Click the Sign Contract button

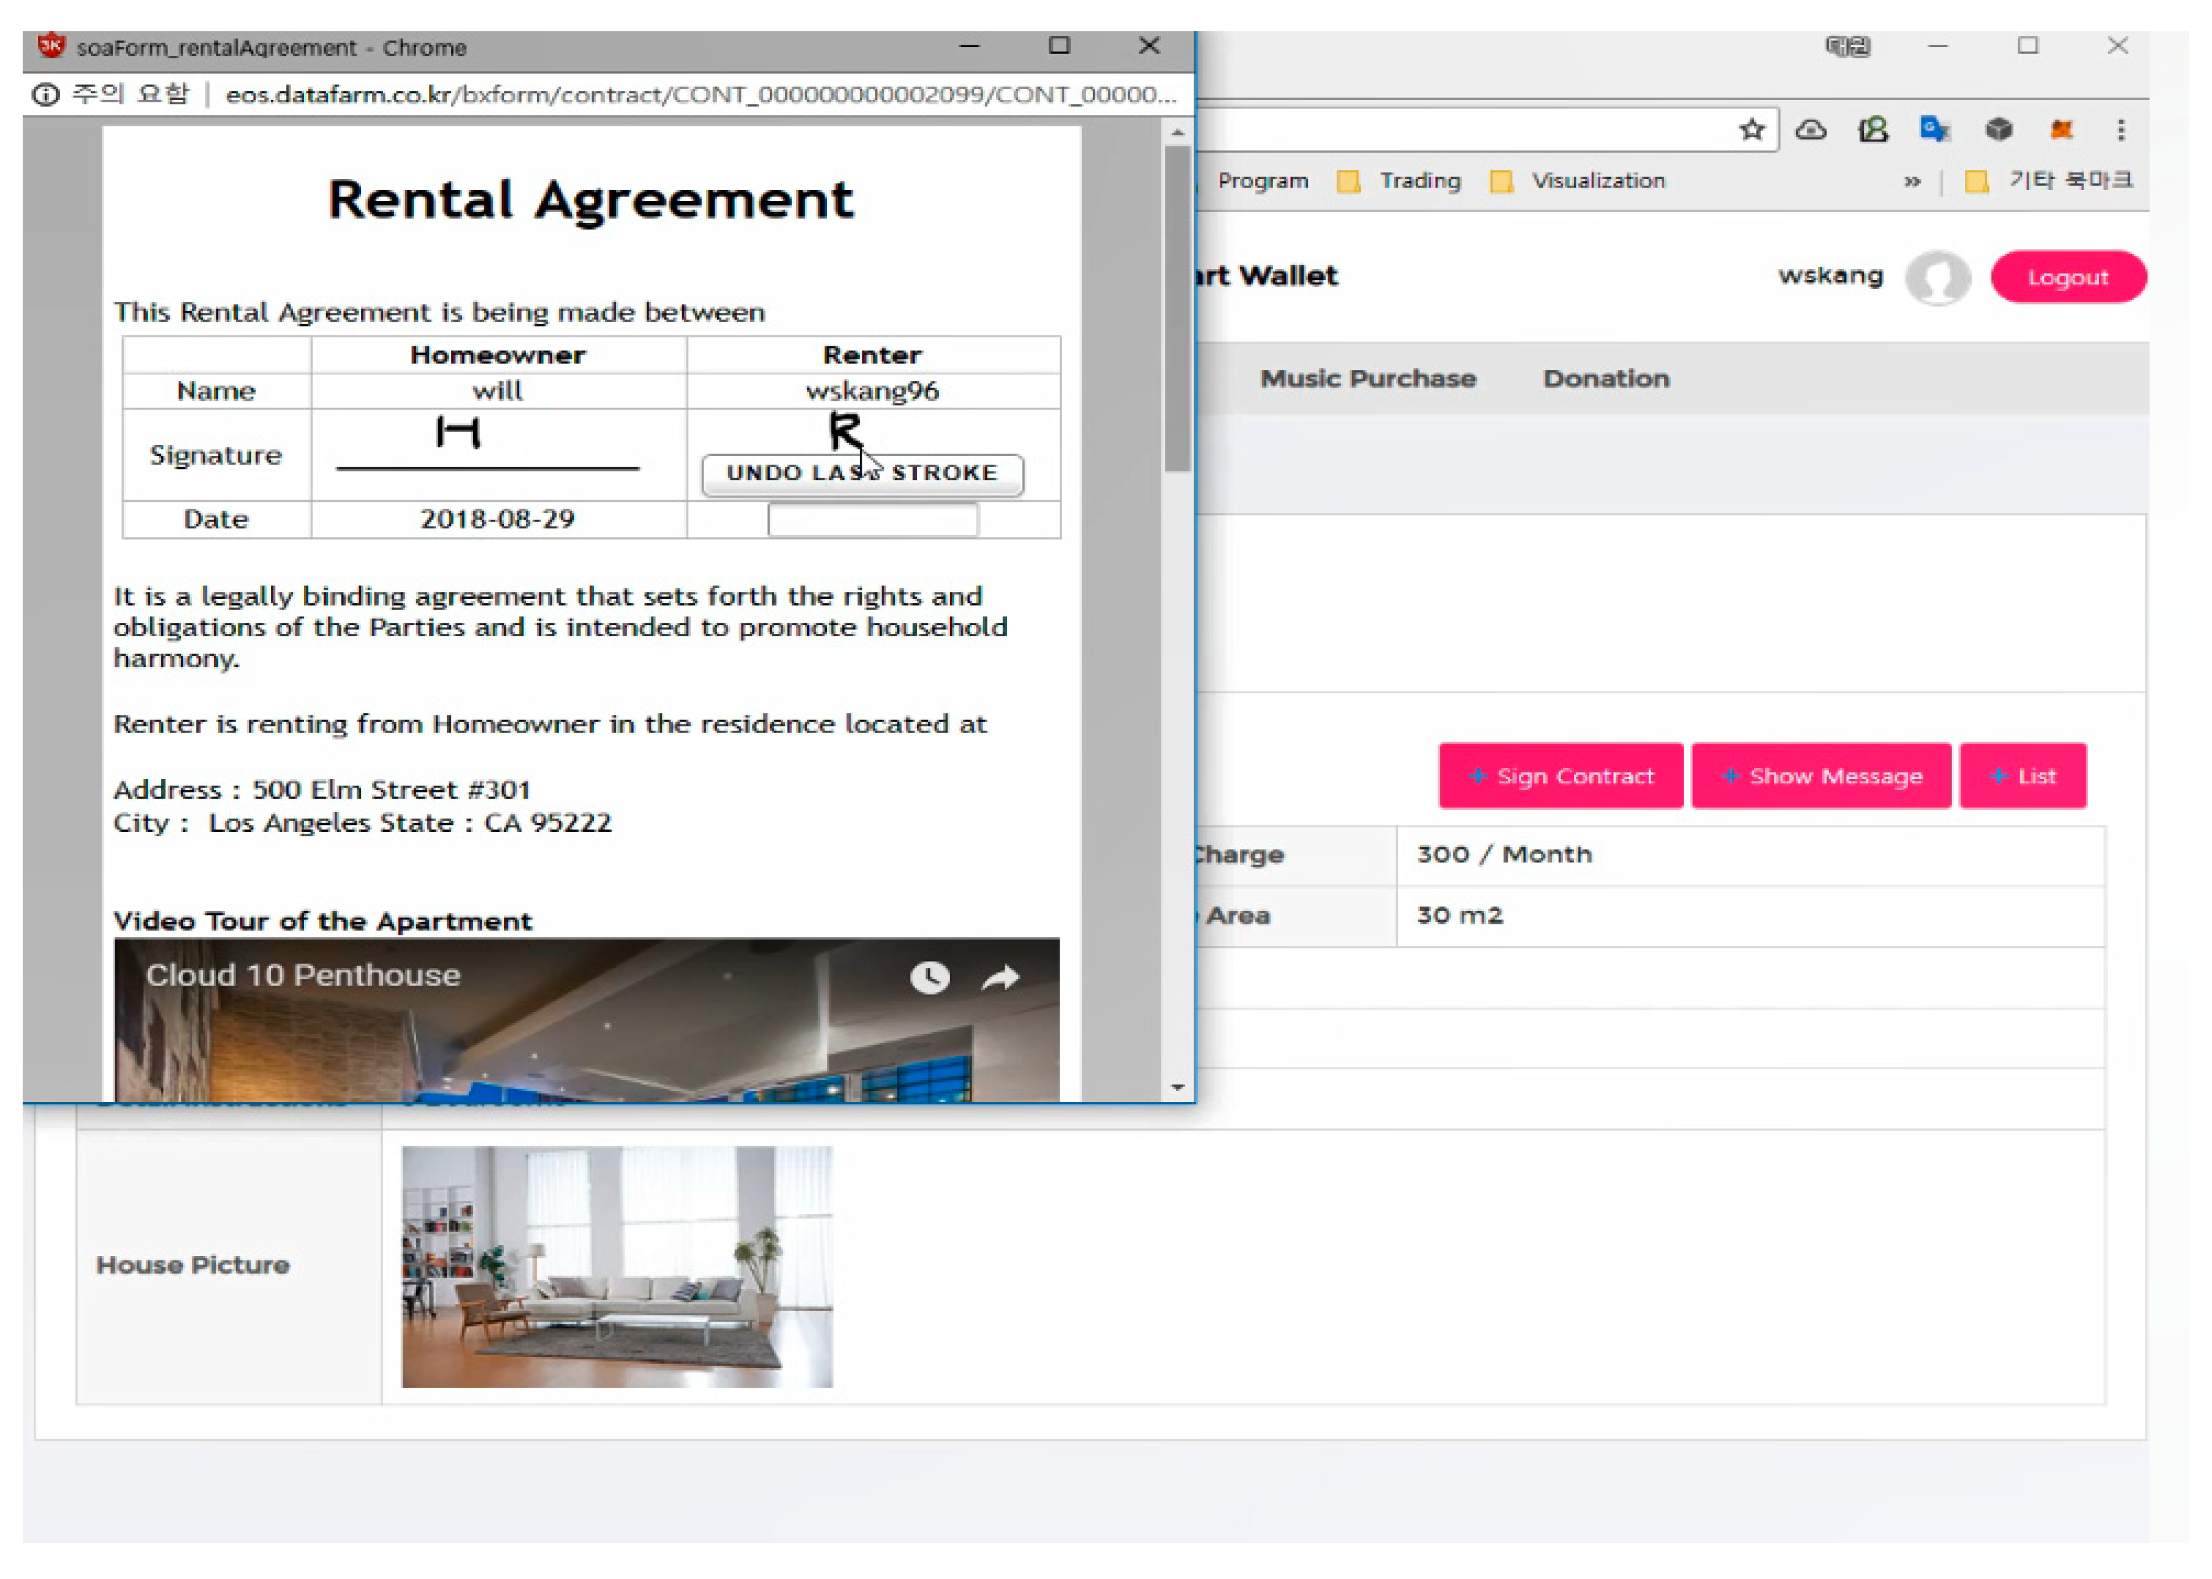(1560, 776)
